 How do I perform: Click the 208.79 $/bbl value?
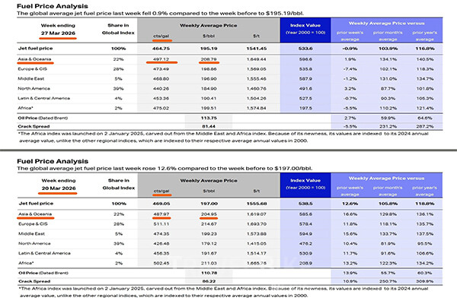209,59
